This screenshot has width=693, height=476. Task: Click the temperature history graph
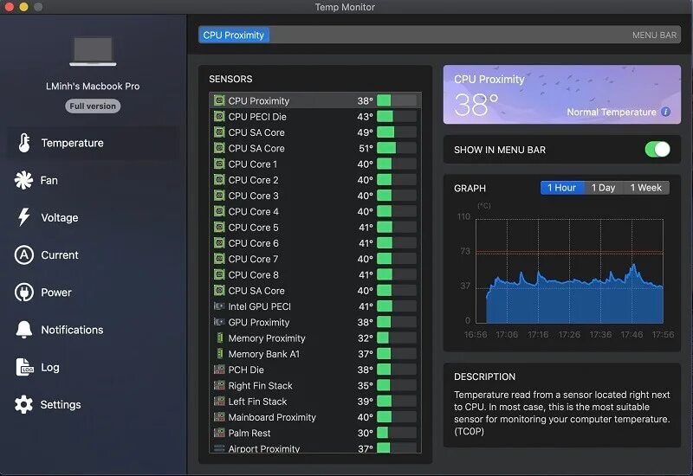[569, 270]
